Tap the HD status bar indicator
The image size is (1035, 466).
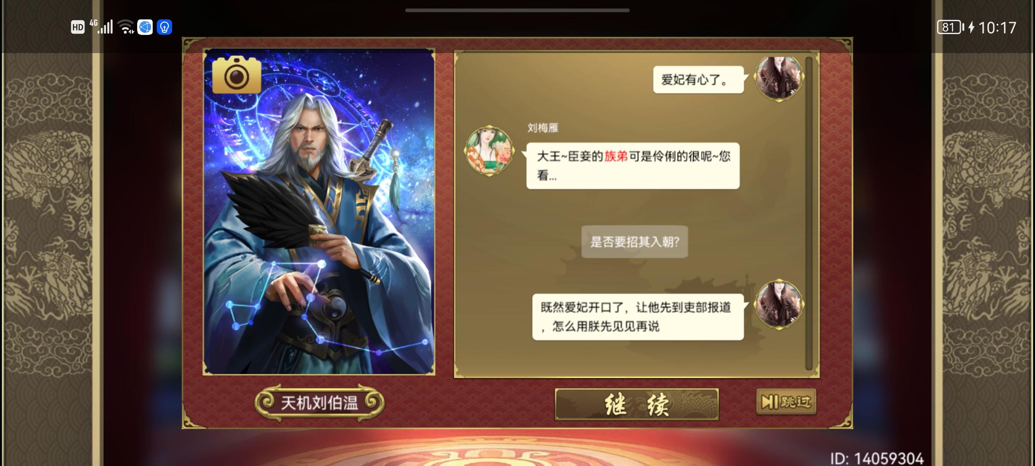78,28
